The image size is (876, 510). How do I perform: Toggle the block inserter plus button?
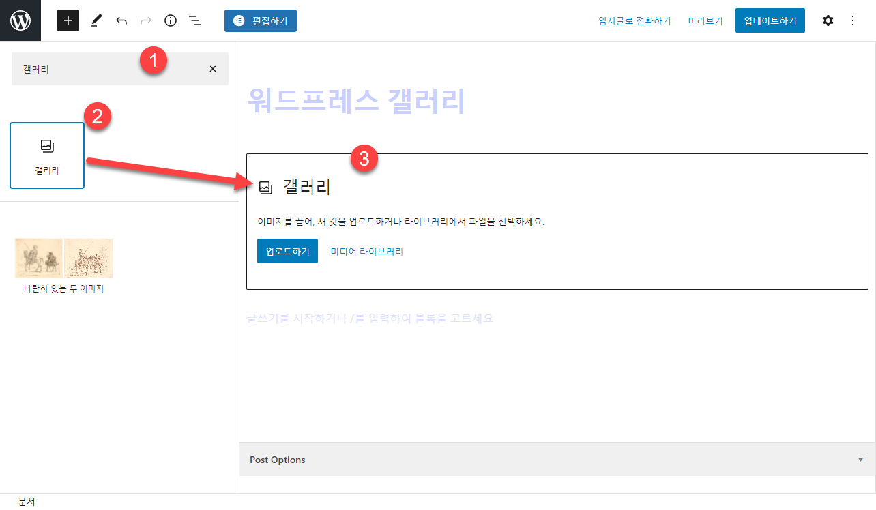[68, 20]
